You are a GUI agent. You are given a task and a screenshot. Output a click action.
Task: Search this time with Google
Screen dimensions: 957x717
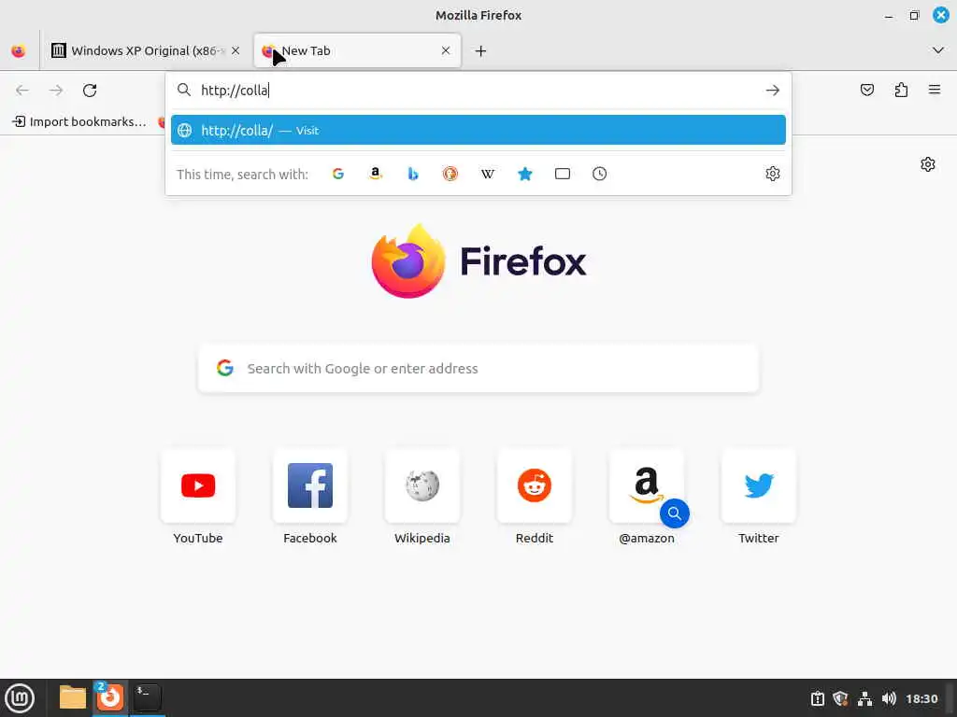click(x=338, y=174)
